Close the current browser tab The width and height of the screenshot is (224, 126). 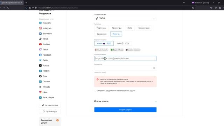click(22, 2)
